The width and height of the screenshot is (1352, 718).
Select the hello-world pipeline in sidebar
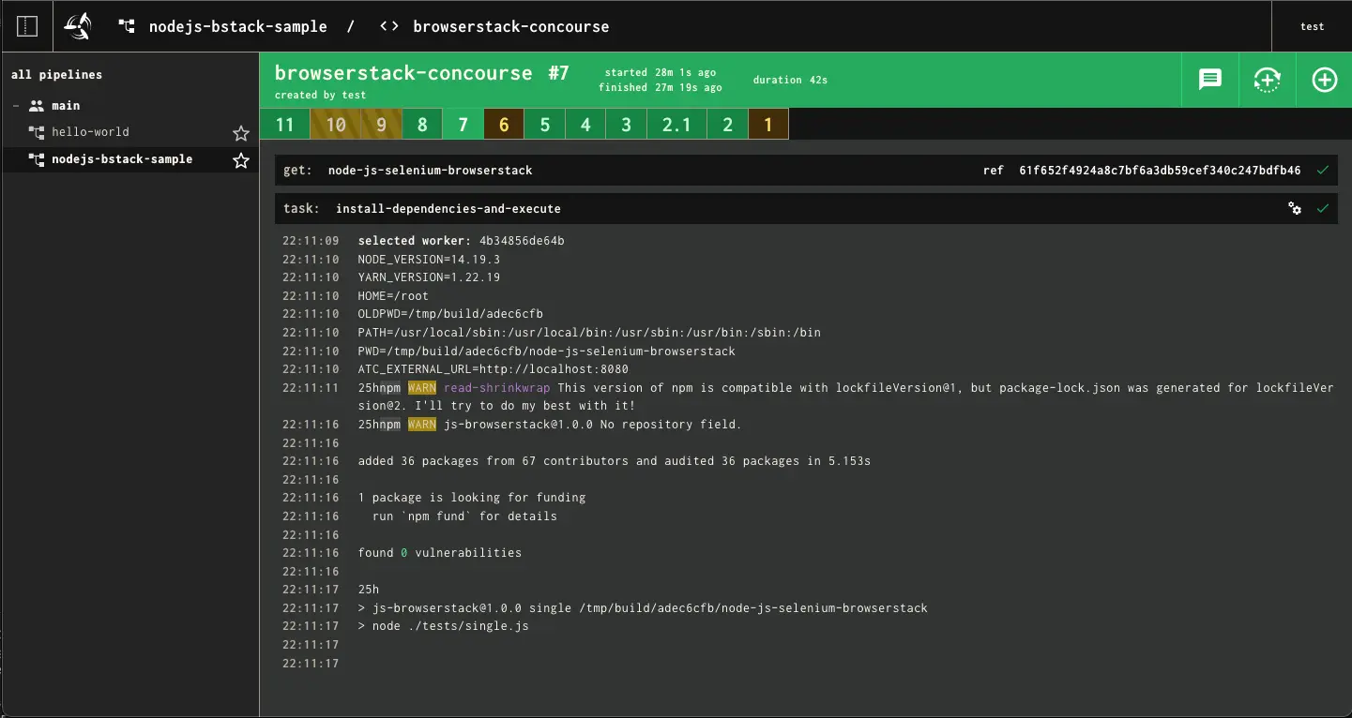[x=90, y=132]
